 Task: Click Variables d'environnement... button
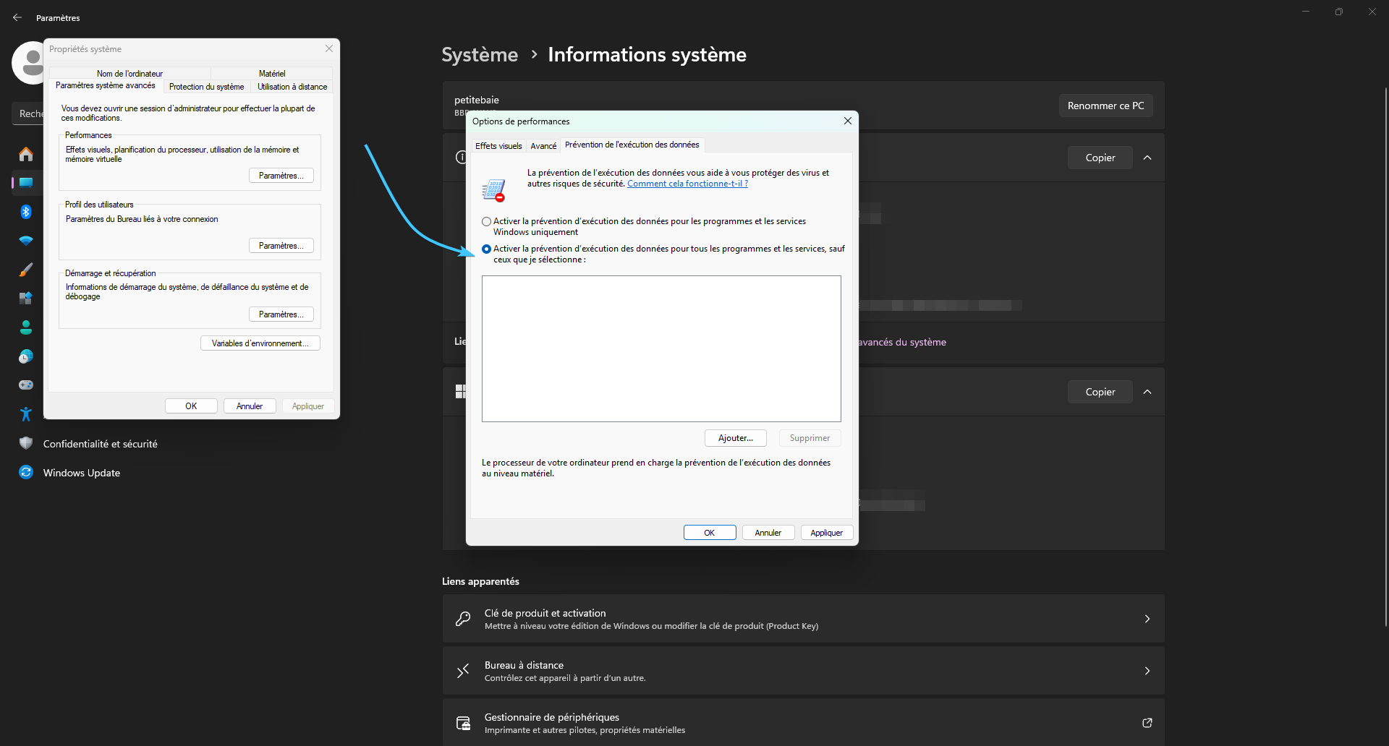[260, 343]
